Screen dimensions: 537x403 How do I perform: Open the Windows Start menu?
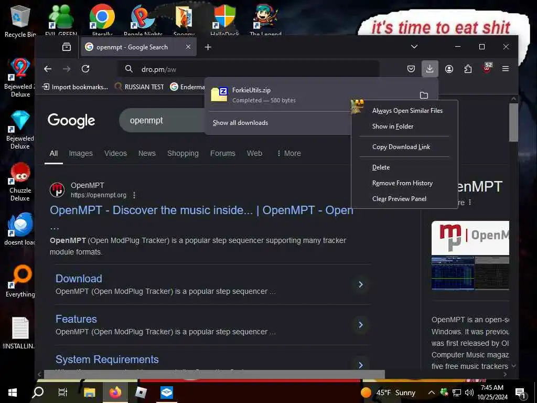[x=13, y=393]
